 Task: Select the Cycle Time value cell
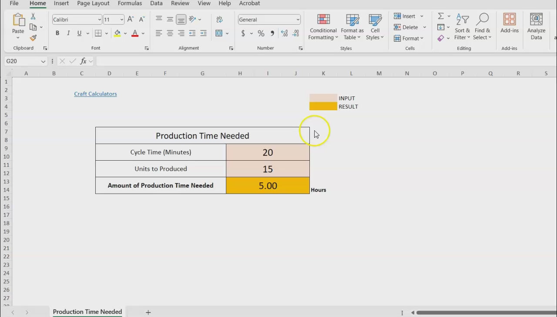pos(268,152)
